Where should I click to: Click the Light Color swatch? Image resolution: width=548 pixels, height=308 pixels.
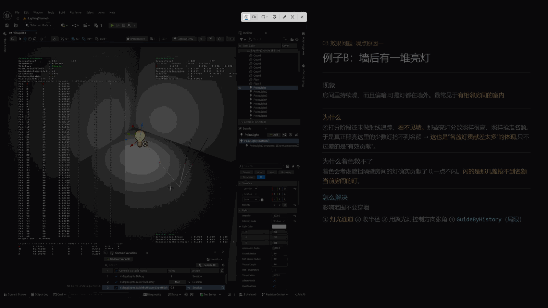click(x=279, y=227)
